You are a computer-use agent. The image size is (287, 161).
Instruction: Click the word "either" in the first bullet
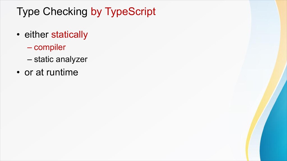point(37,35)
